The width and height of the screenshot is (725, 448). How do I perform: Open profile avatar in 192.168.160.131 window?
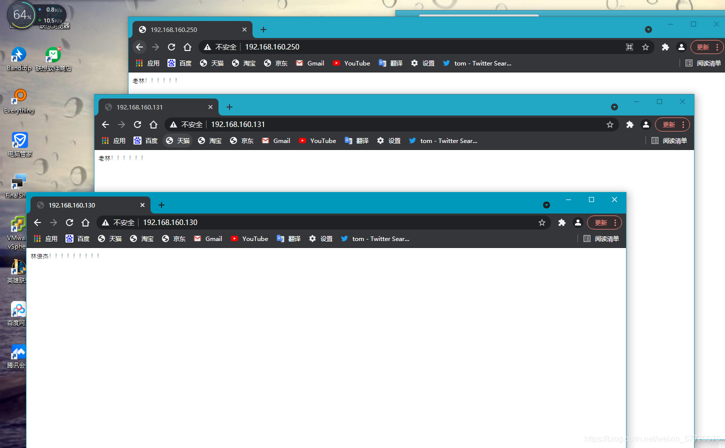pyautogui.click(x=646, y=124)
